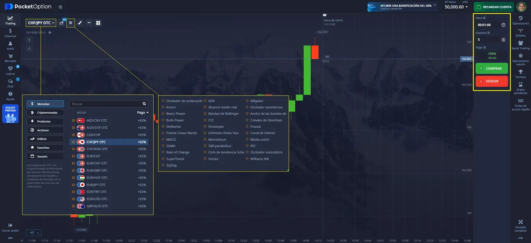Open the chart type icon in toolbar

click(x=61, y=23)
